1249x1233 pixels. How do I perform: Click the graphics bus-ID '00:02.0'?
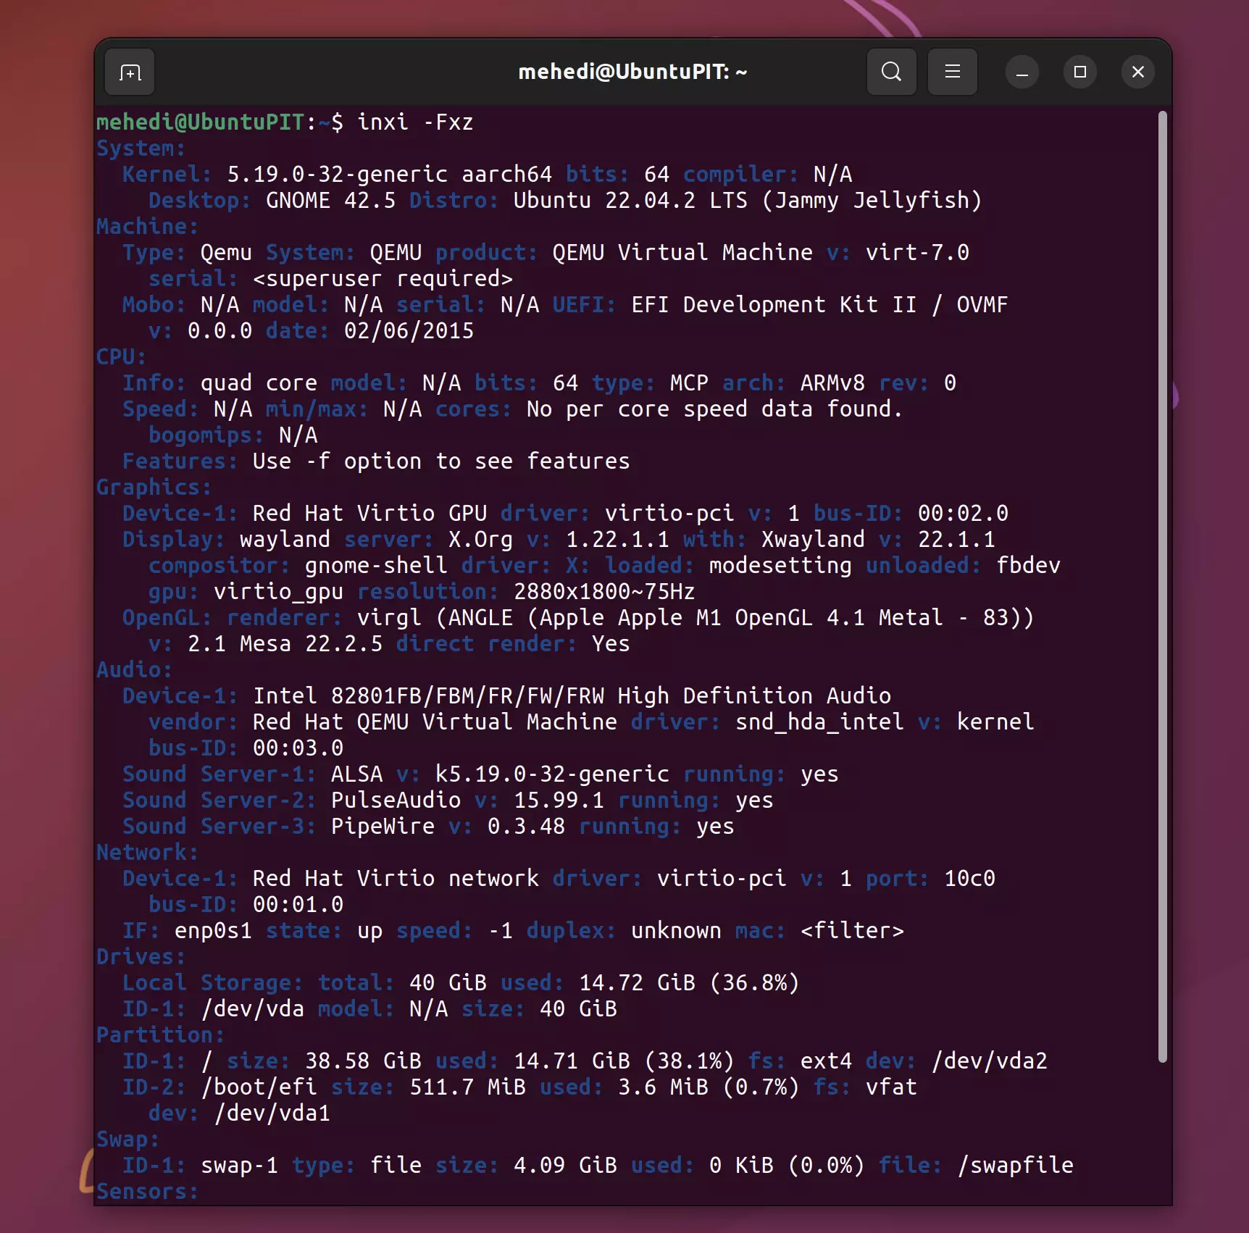click(x=963, y=513)
